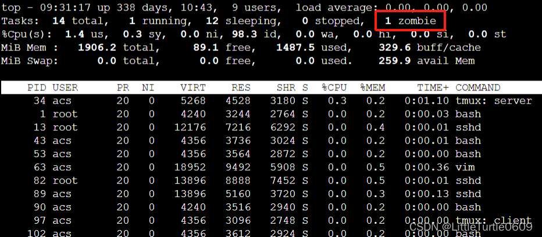Click the '1487.5 used' memory value

pyautogui.click(x=311, y=48)
